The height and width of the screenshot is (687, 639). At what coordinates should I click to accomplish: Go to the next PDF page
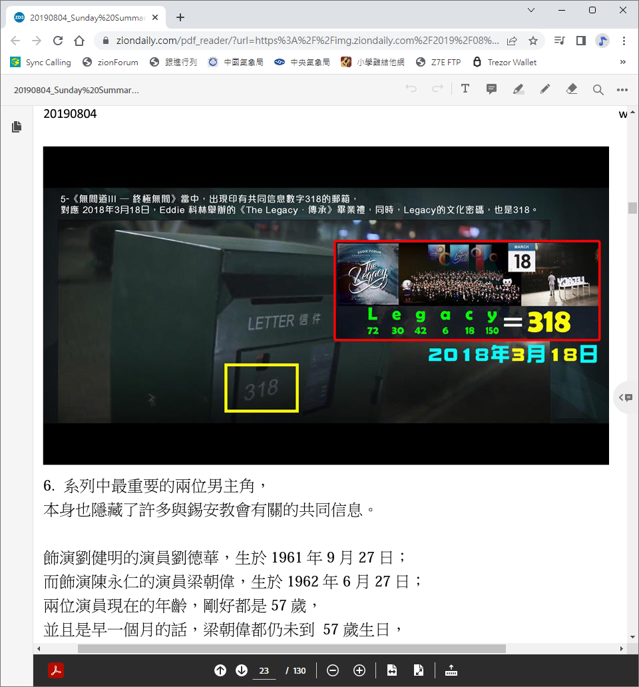242,670
